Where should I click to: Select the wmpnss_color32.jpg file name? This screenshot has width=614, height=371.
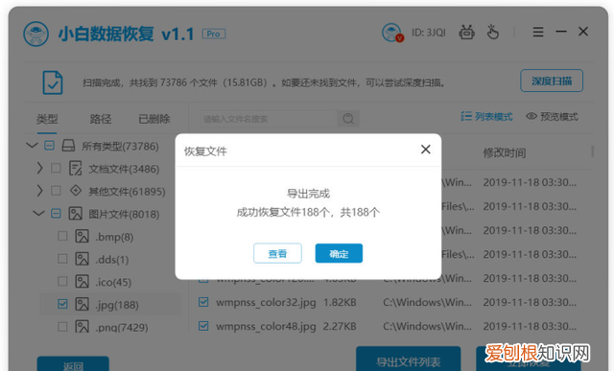click(x=266, y=302)
